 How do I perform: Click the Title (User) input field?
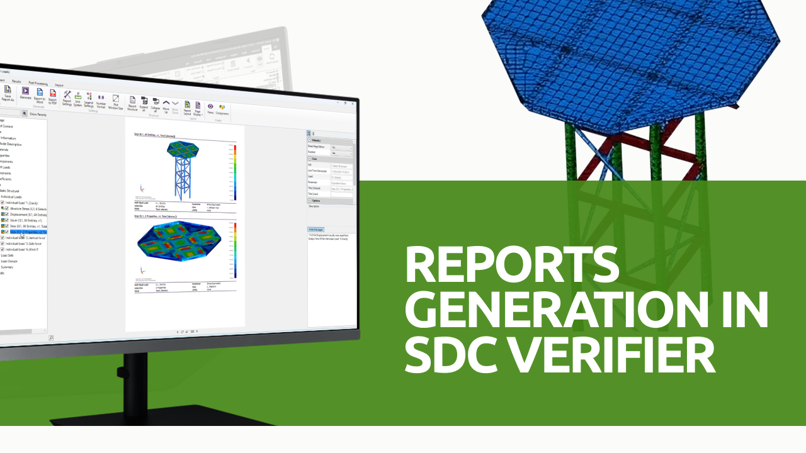[x=342, y=194]
